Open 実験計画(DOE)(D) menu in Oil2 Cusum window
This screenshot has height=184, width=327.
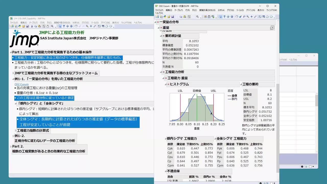[x=207, y=10]
